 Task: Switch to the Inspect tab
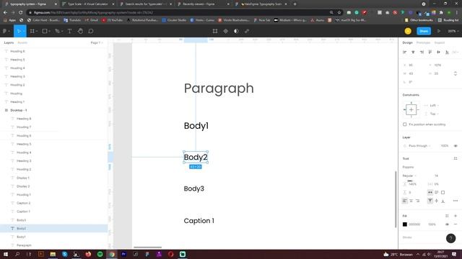[439, 42]
